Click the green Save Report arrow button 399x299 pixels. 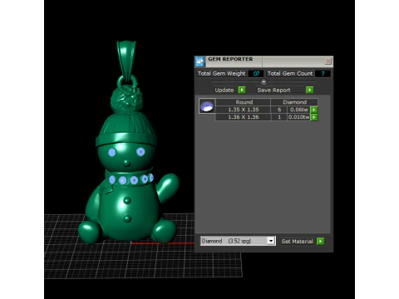tap(309, 90)
